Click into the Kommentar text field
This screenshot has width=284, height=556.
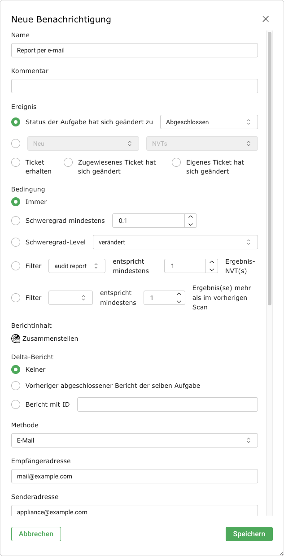[x=134, y=86]
